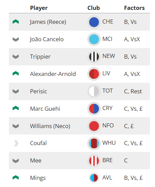Click the green up arrow beside Mings
The image size is (155, 187).
16,177
